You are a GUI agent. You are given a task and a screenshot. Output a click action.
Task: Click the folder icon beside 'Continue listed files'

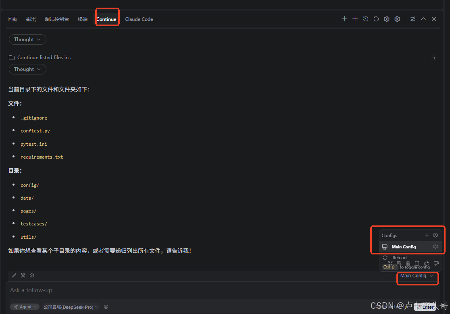click(11, 58)
